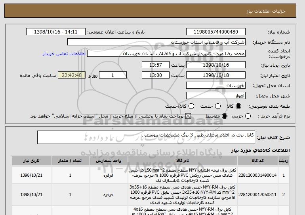Click the استان محل تحویل field خوزستان
305x215 pixels.
[x=216, y=86]
